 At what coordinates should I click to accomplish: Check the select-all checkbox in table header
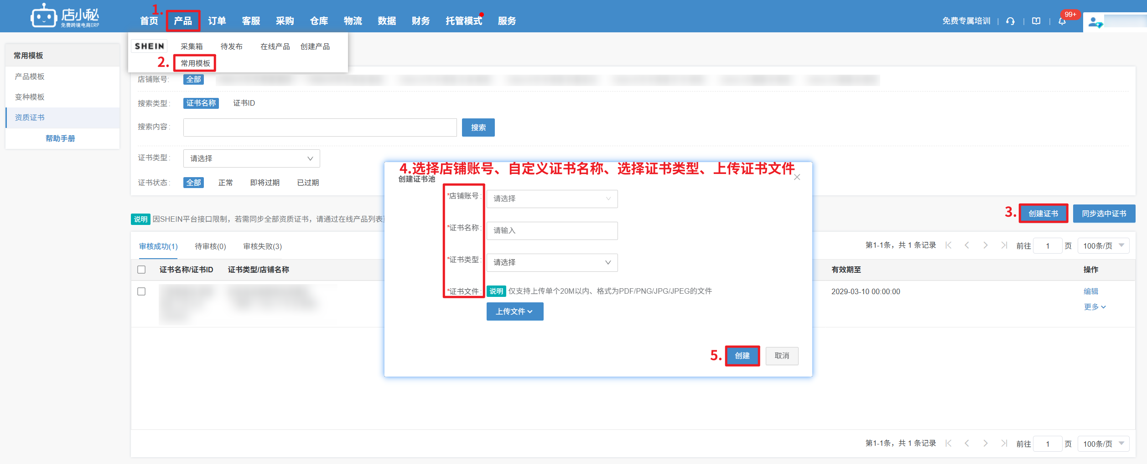[141, 270]
